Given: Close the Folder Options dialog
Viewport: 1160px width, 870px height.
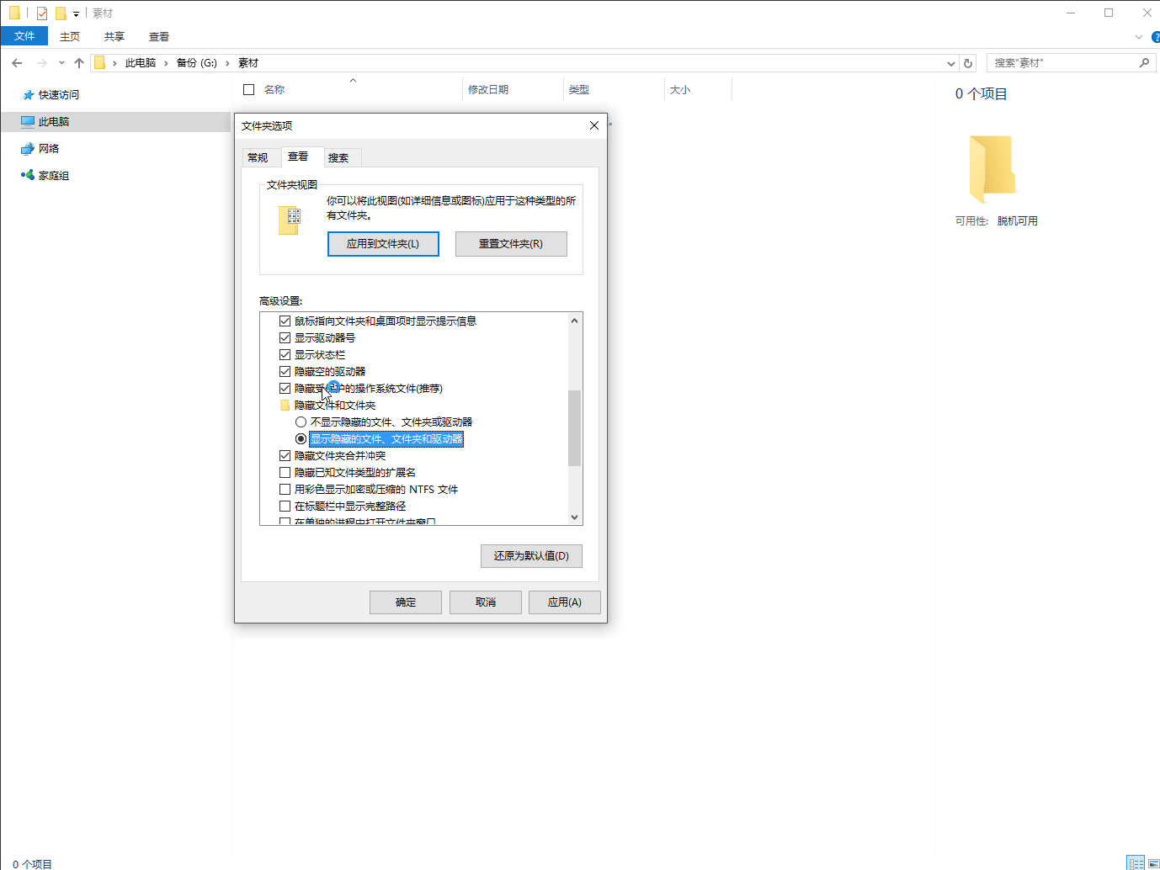Looking at the screenshot, I should [594, 125].
